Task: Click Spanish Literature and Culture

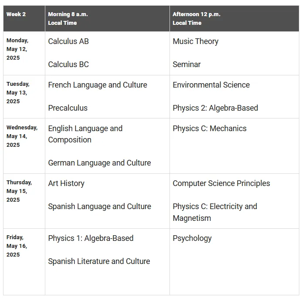Action: (x=99, y=261)
